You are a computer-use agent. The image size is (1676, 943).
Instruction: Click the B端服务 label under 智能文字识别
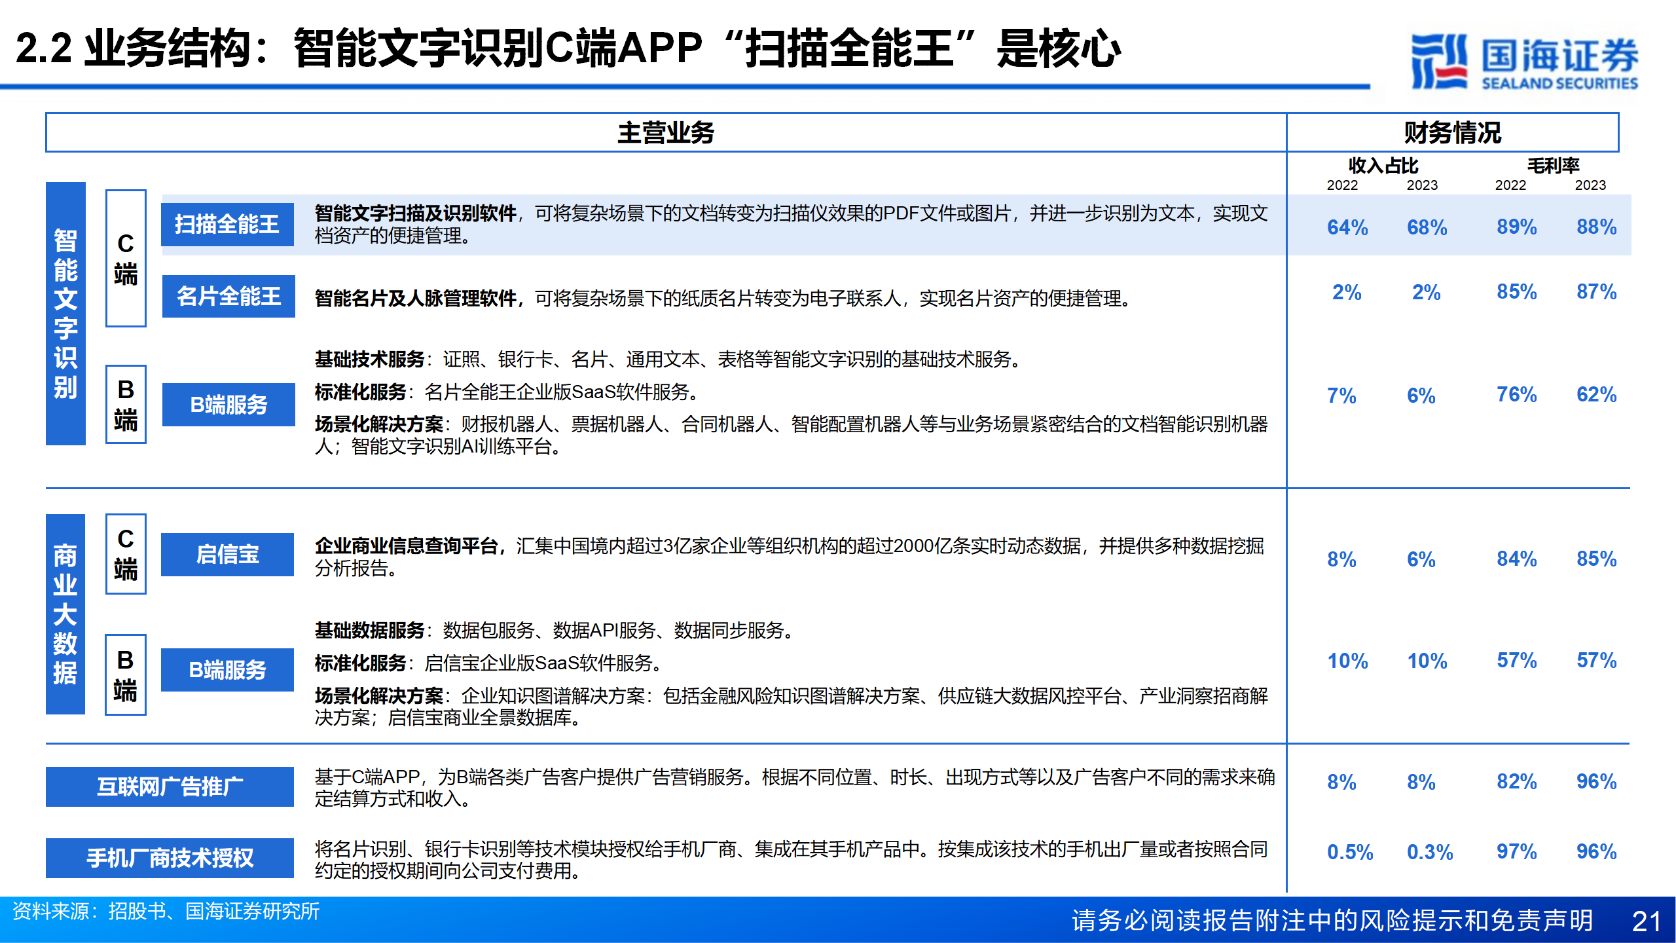[228, 405]
